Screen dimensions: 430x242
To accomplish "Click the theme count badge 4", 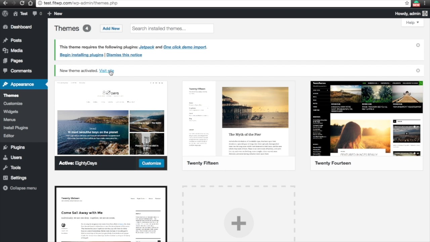I will click(x=87, y=28).
